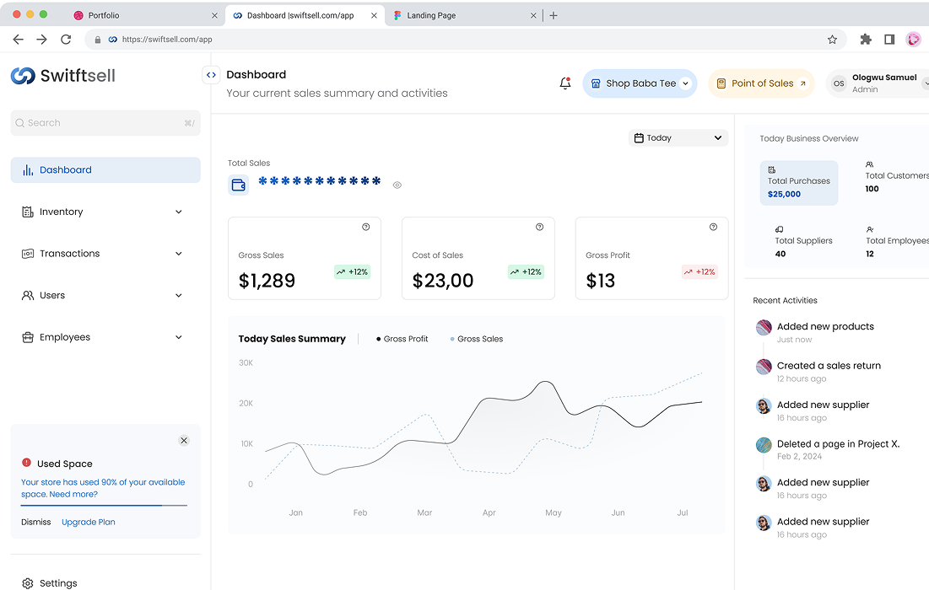Click the calendar icon in Today selector
Image resolution: width=929 pixels, height=590 pixels.
[639, 138]
